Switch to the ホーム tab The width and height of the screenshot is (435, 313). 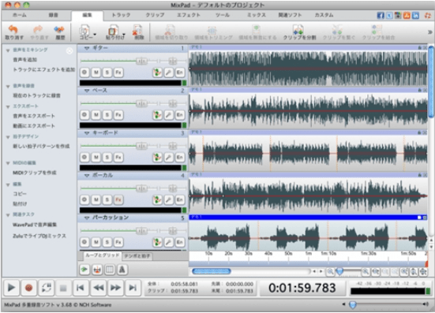point(20,15)
